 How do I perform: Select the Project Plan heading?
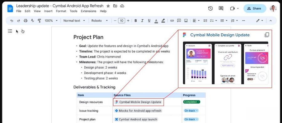coord(88,37)
